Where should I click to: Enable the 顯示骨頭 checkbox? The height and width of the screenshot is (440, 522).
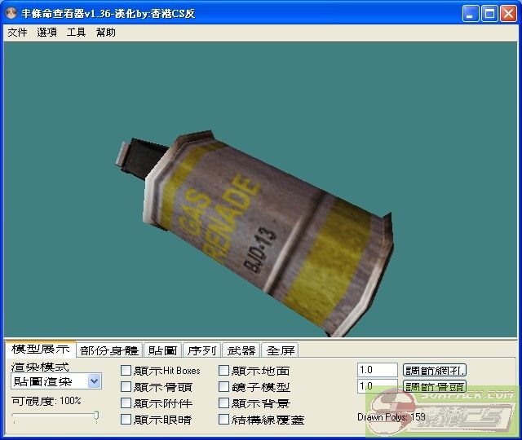126,387
